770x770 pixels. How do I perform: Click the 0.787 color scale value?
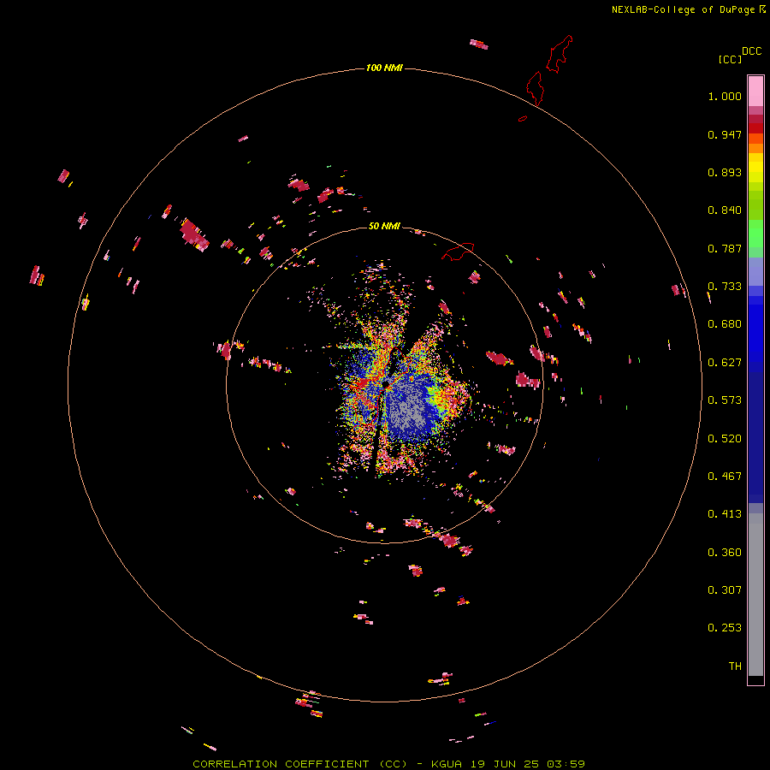pos(725,248)
